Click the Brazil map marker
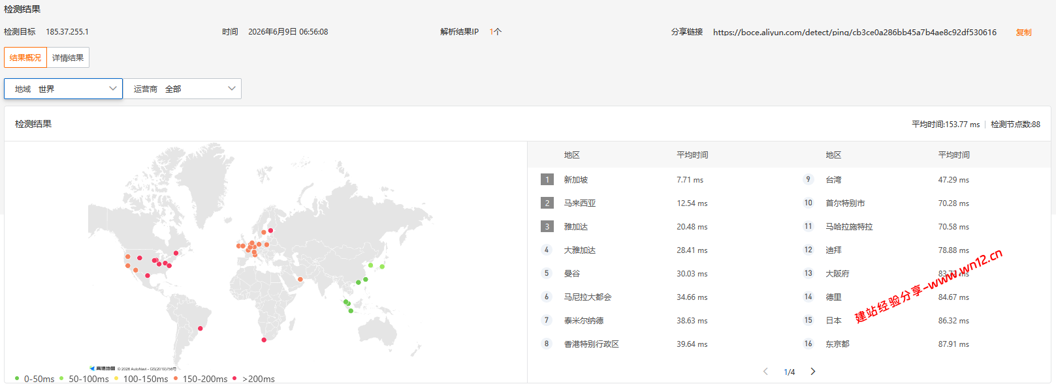Image resolution: width=1056 pixels, height=386 pixels. tap(200, 328)
